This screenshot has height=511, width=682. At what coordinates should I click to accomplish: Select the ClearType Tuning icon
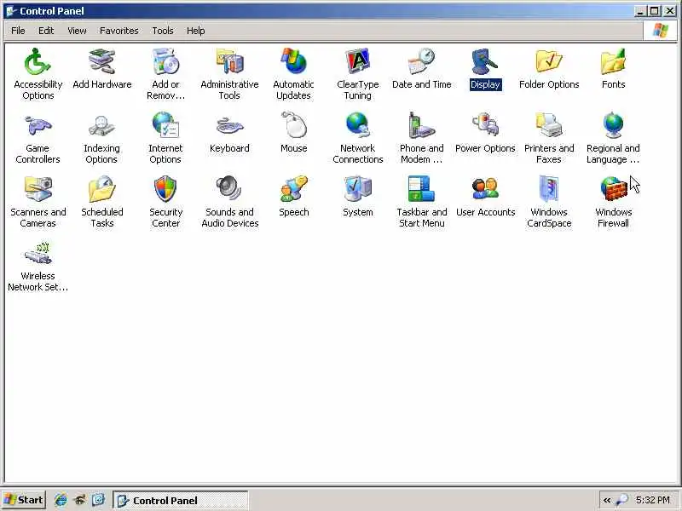coord(357,61)
